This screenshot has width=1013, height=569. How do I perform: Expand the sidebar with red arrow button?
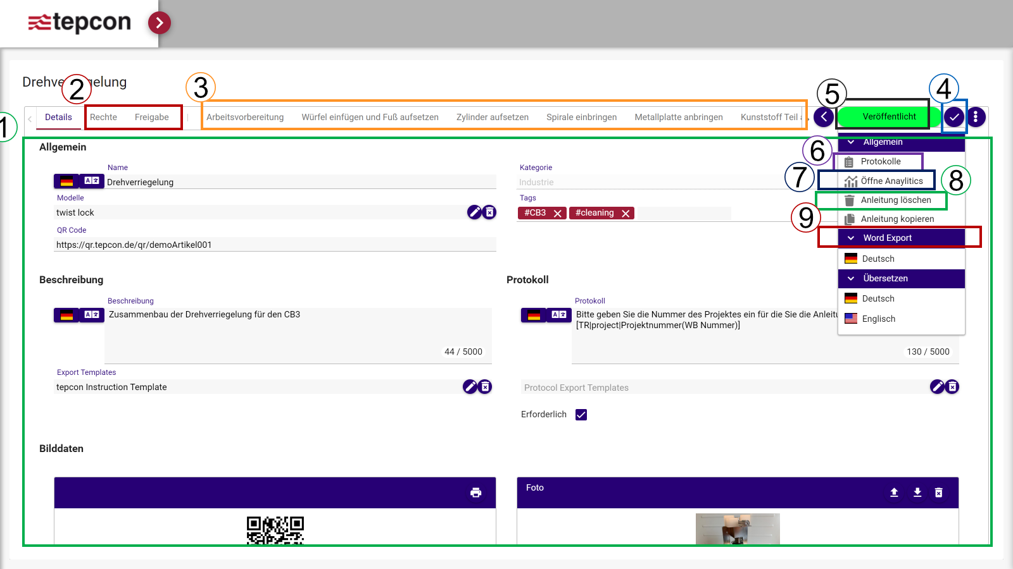(x=160, y=23)
